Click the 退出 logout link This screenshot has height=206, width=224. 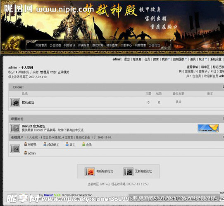pyautogui.click(x=127, y=59)
